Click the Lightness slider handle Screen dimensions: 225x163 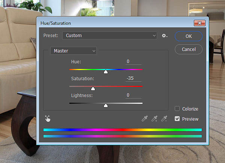click(106, 106)
